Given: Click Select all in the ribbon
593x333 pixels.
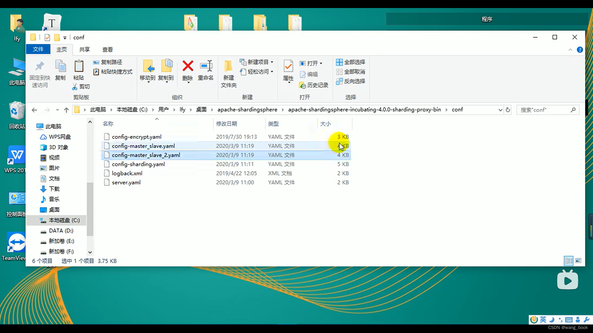Looking at the screenshot, I should [x=351, y=62].
